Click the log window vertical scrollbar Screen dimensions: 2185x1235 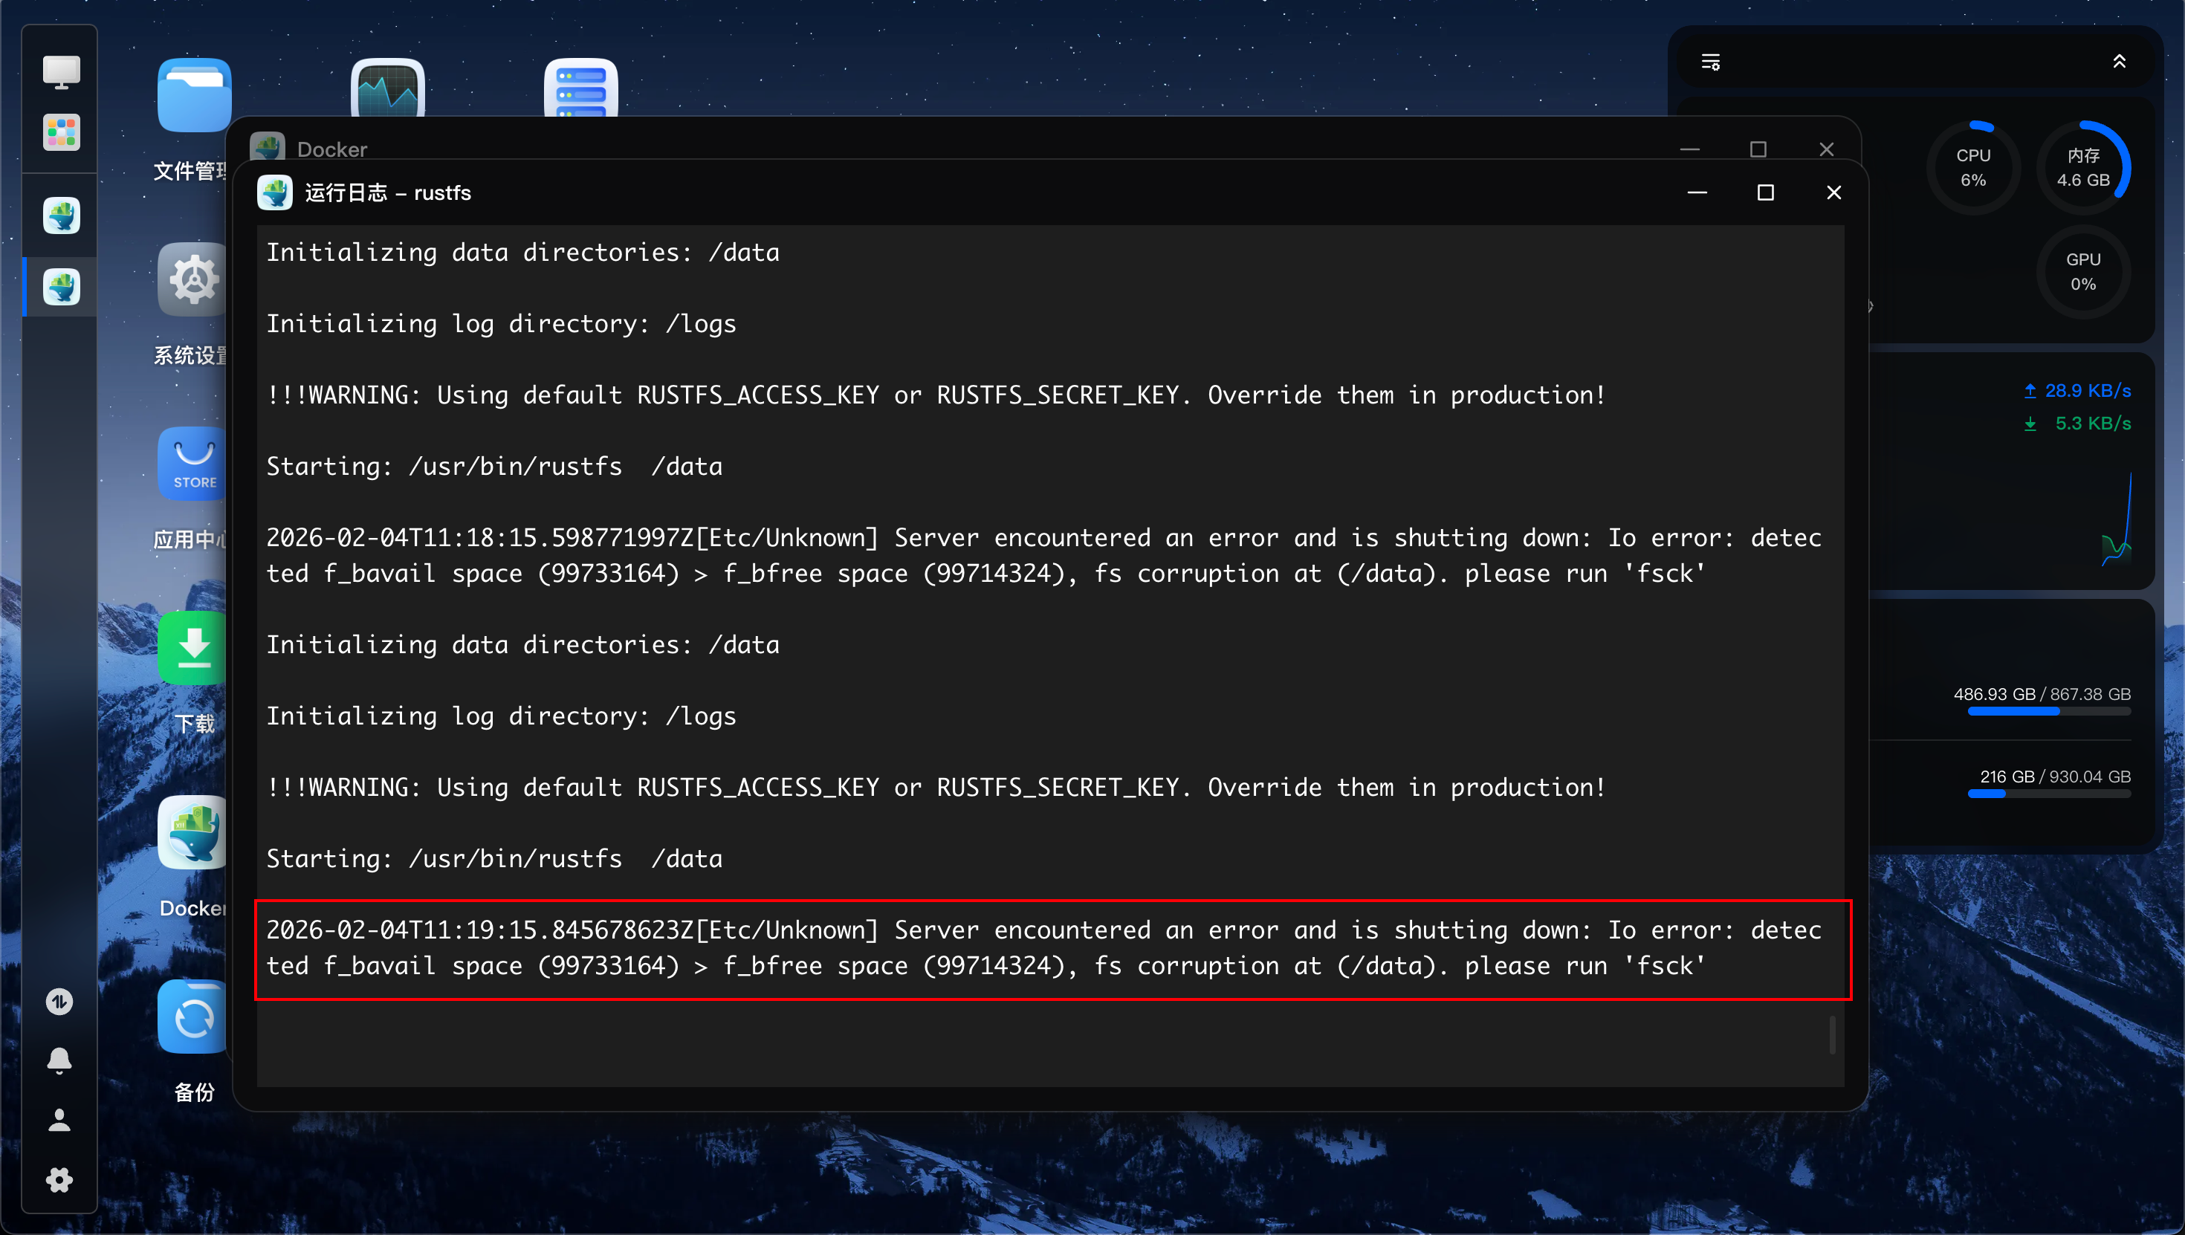click(1832, 1034)
